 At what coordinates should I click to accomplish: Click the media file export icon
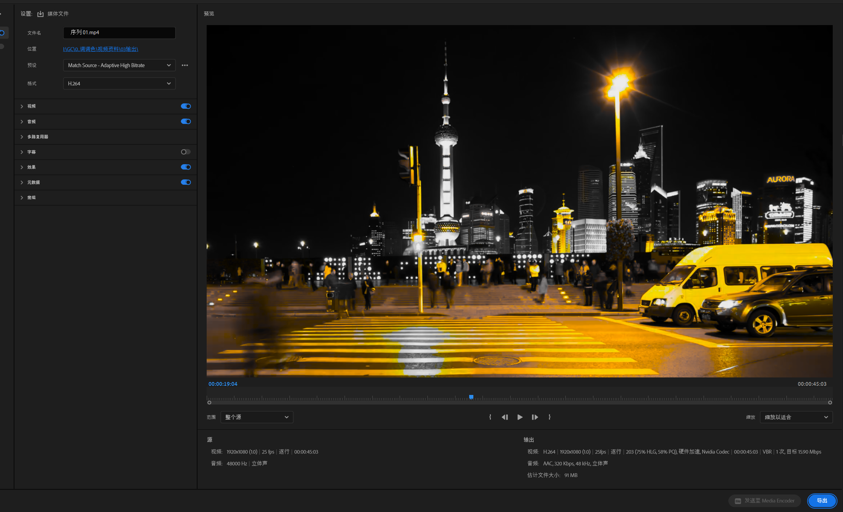pyautogui.click(x=40, y=14)
